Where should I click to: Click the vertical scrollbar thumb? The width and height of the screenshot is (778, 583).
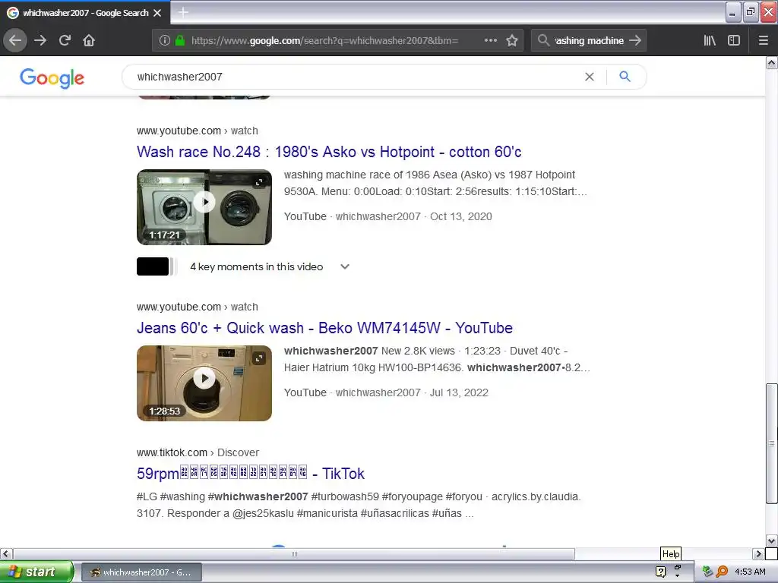coord(771,443)
